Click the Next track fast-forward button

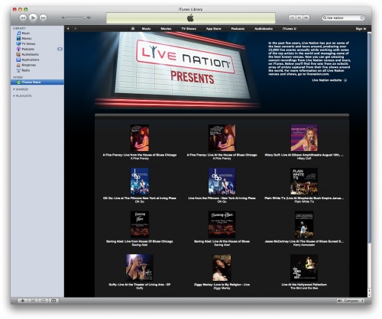44,18
